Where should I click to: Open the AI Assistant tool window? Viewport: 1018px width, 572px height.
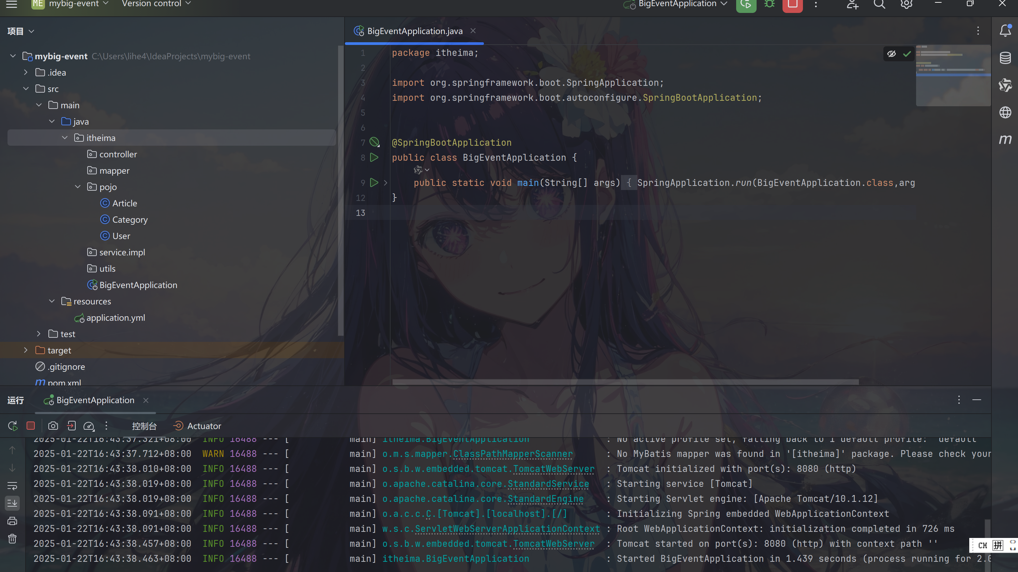tap(1005, 85)
